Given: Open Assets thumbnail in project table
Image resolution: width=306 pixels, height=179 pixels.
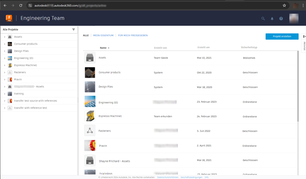Looking at the screenshot, I should pyautogui.click(x=90, y=58).
